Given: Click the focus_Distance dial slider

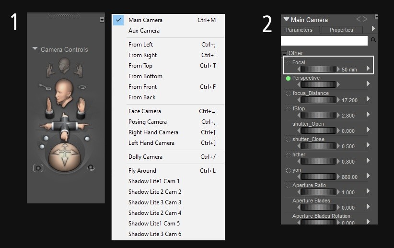Looking at the screenshot, I should 318,100.
